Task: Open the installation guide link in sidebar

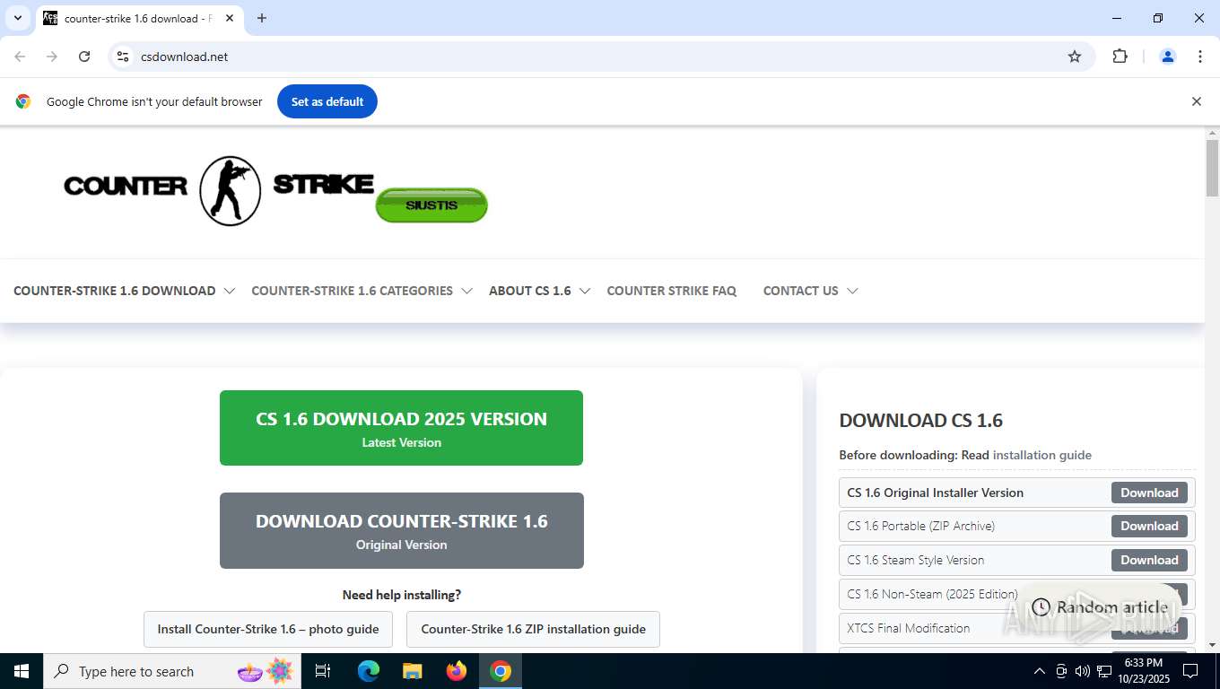Action: [x=1042, y=455]
